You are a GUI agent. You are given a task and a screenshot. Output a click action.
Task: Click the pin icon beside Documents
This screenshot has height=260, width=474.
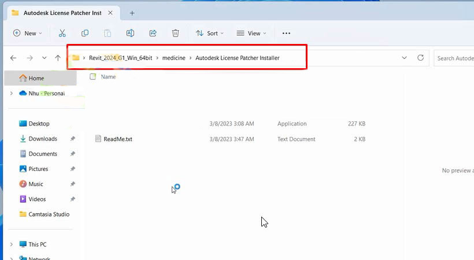click(73, 154)
